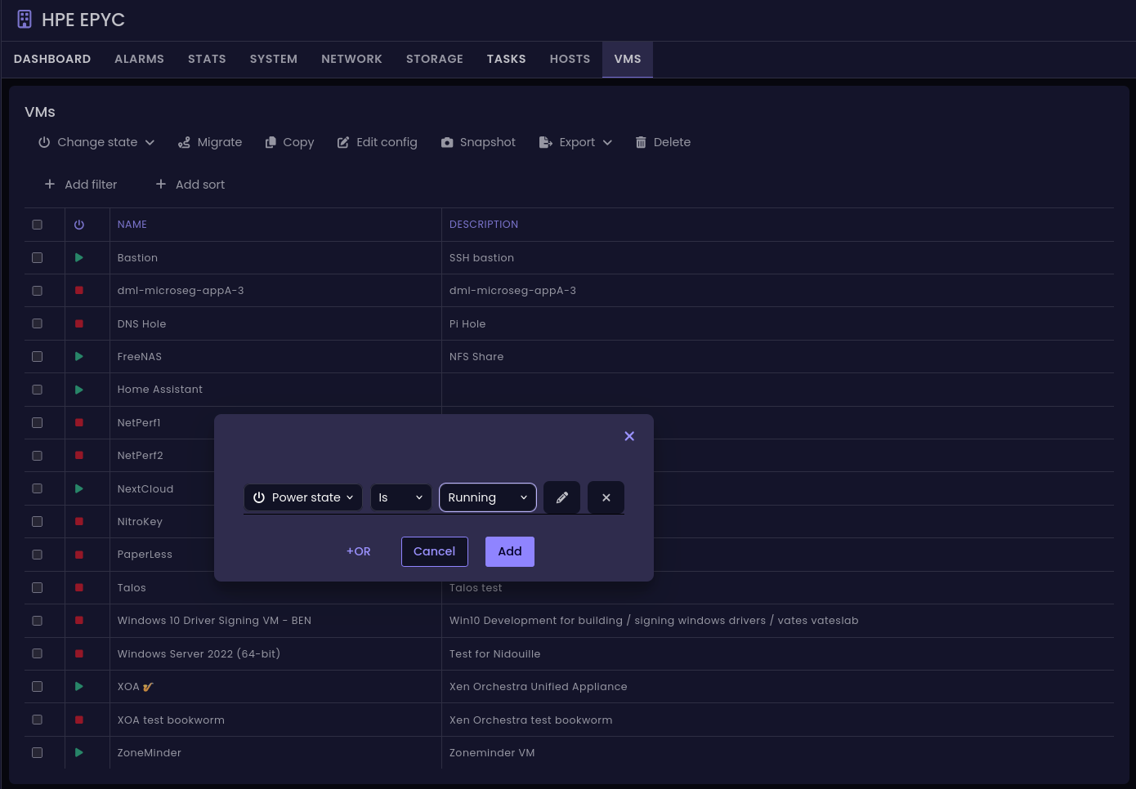Open the DASHBOARD tab

coord(52,60)
